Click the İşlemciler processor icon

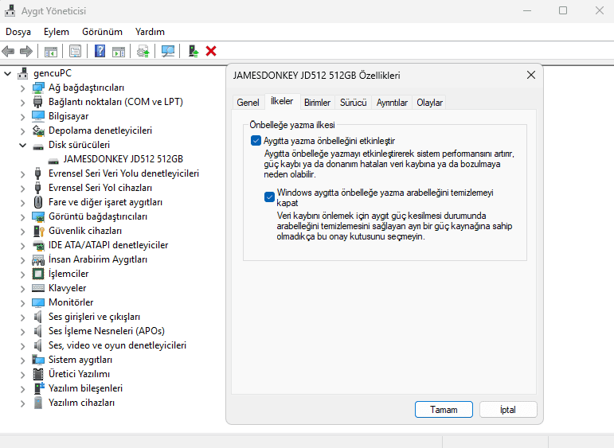point(38,274)
